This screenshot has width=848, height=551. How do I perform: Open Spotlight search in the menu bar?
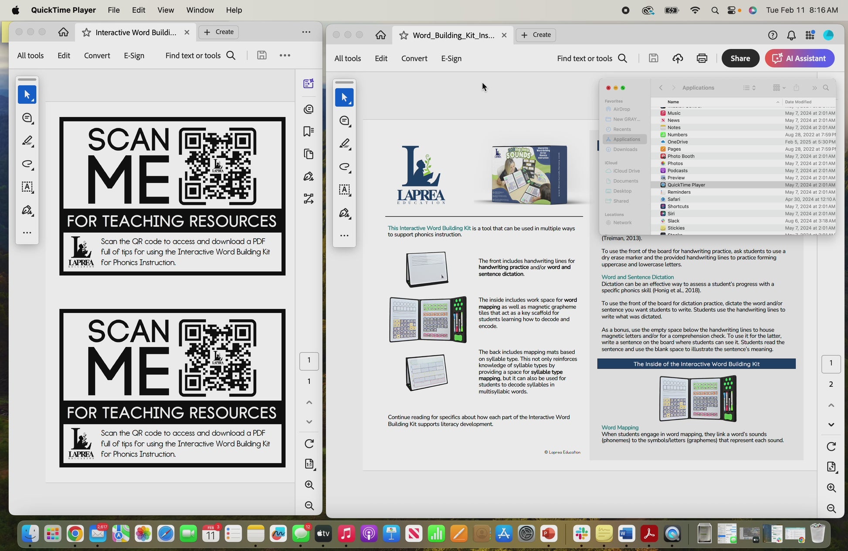[715, 10]
